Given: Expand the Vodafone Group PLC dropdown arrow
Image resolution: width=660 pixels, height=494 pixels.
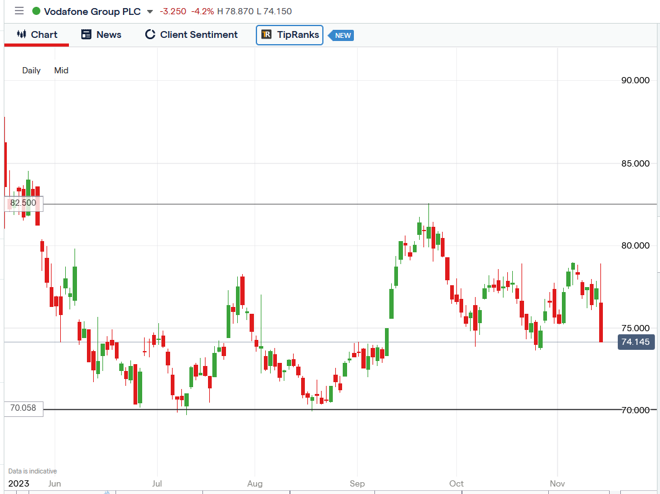Looking at the screenshot, I should click(150, 11).
